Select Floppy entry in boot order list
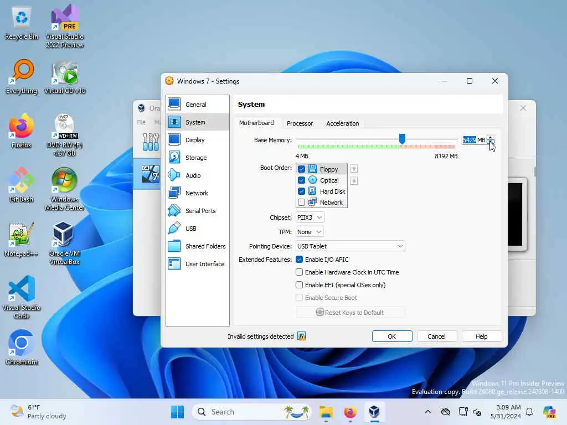The width and height of the screenshot is (567, 425). tap(321, 169)
